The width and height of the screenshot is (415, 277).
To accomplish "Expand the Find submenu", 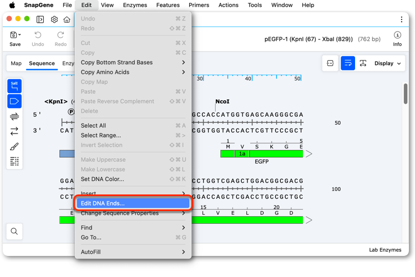I will point(133,228).
